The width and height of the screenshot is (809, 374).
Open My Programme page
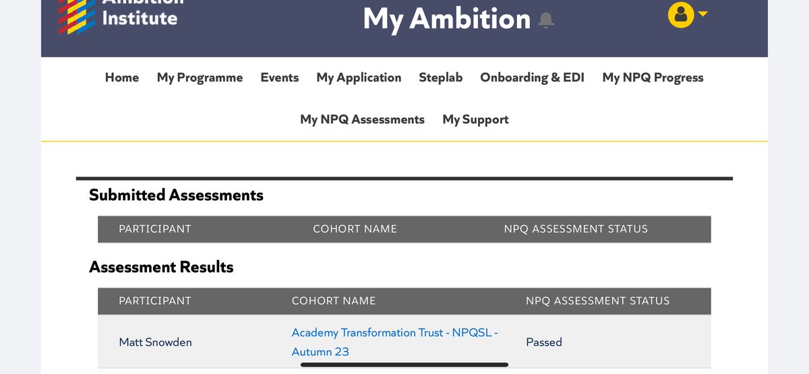point(200,77)
